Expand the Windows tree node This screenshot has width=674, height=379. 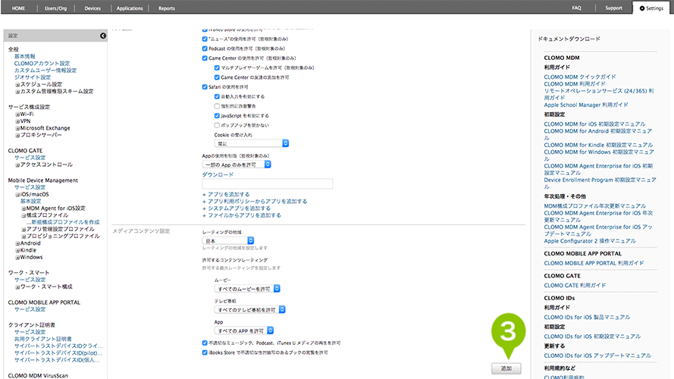(17, 258)
